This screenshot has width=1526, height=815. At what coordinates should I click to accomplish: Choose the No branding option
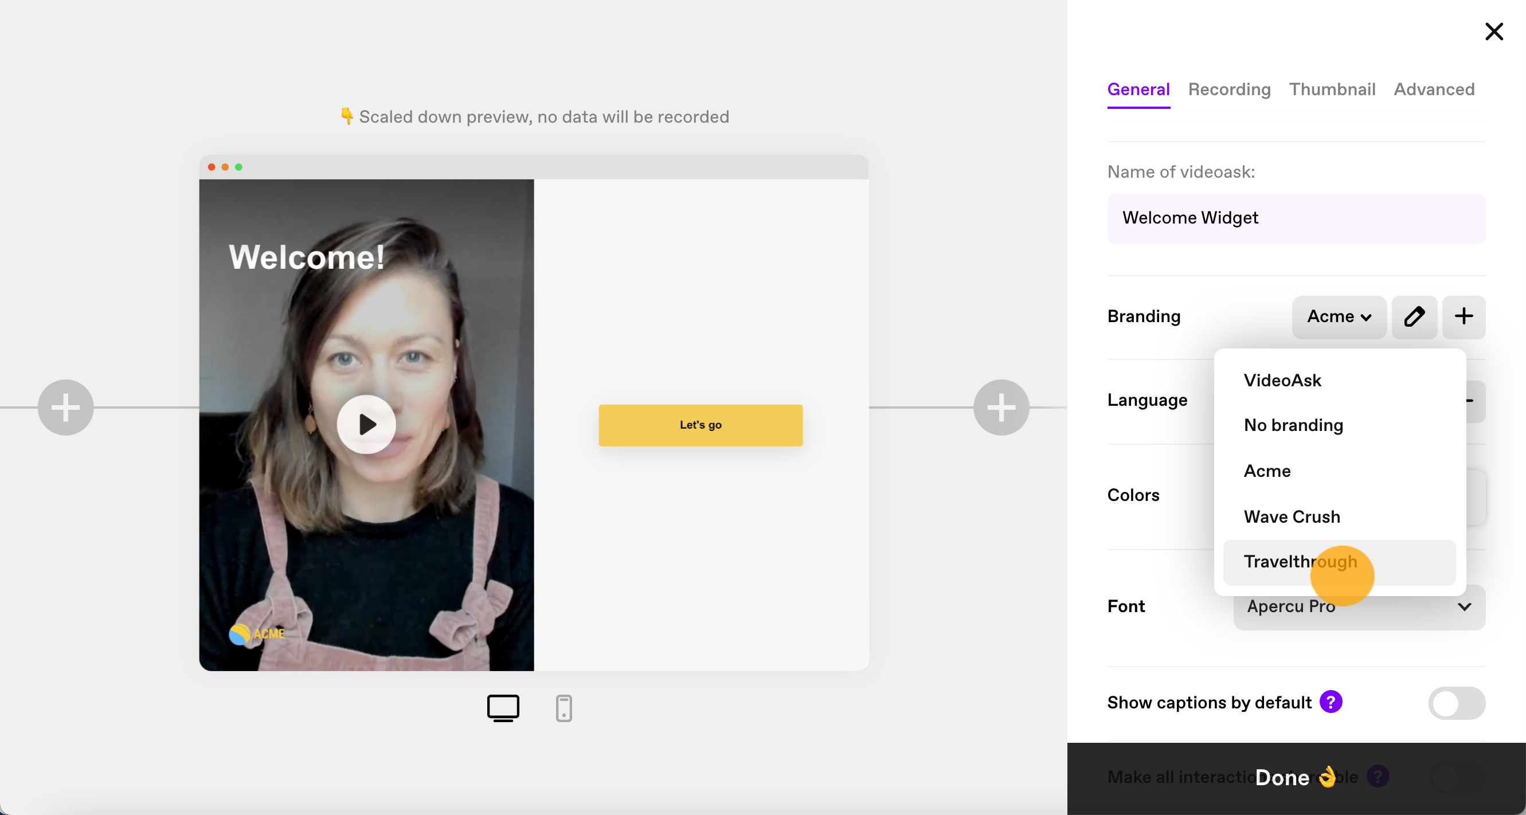pos(1339,425)
